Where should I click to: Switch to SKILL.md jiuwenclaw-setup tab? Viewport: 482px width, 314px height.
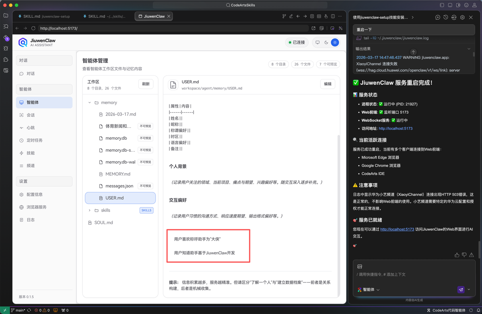click(x=44, y=16)
